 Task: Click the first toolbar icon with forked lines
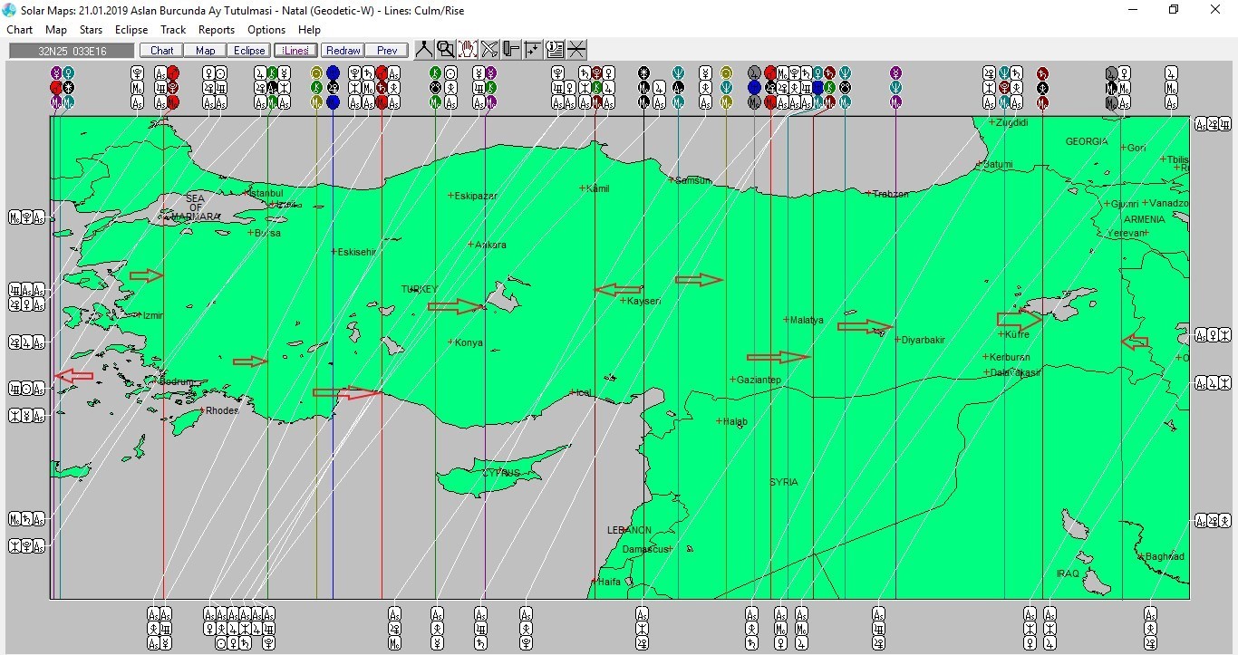(x=424, y=50)
